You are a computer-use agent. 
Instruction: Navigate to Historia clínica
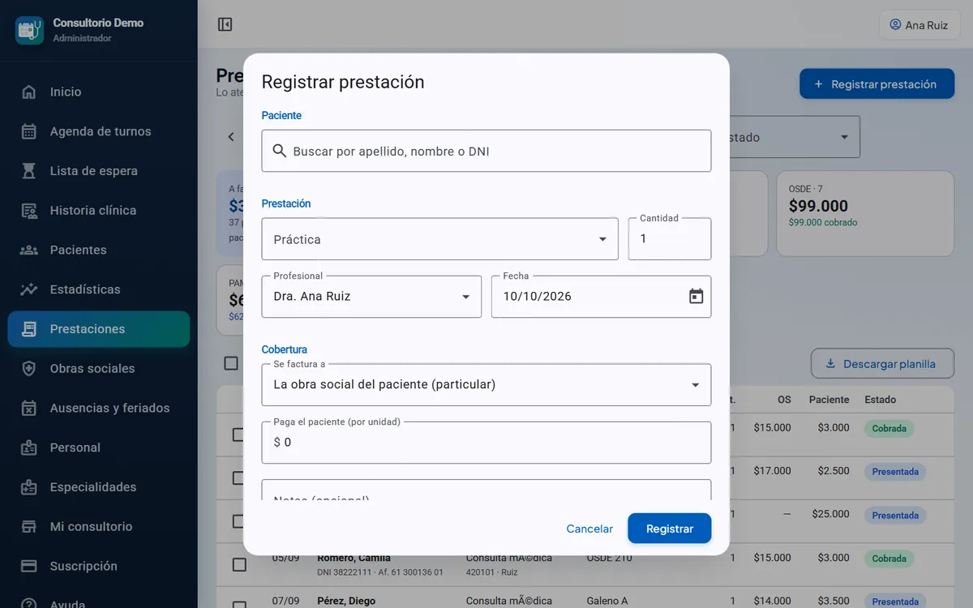click(99, 210)
